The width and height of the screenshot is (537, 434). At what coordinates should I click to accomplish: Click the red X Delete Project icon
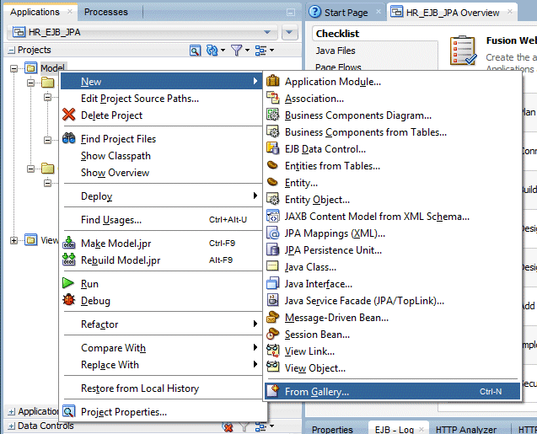pos(69,115)
